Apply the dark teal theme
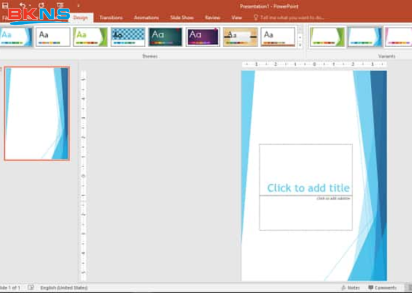Image resolution: width=412 pixels, height=293 pixels. click(165, 36)
